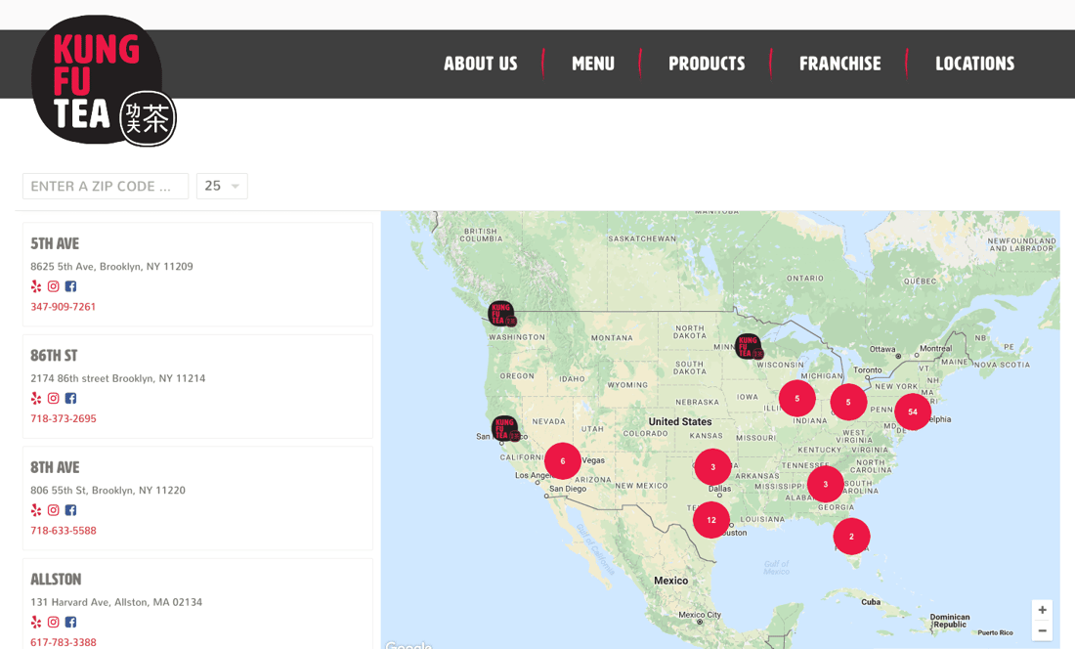Click the cluster marker showing 54 locations
This screenshot has width=1075, height=649.
(912, 411)
